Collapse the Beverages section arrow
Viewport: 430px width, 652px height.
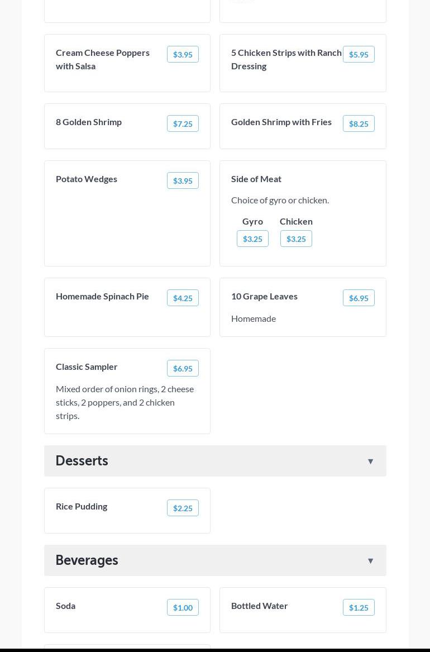370,560
